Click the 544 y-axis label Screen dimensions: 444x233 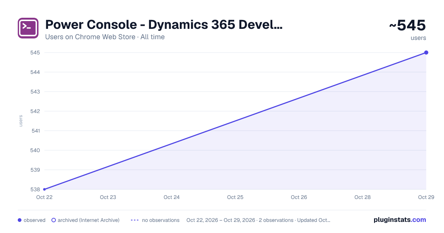tap(35, 72)
